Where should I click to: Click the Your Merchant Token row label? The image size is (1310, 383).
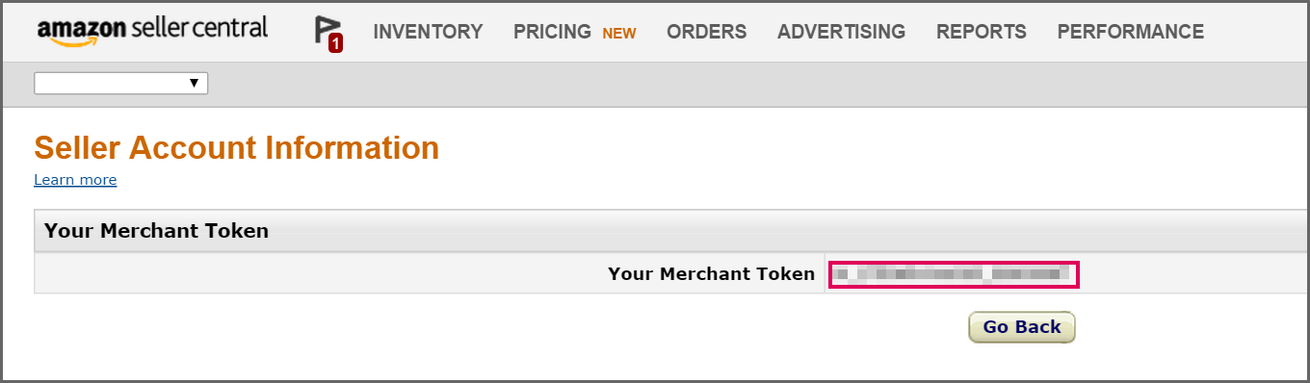click(711, 274)
